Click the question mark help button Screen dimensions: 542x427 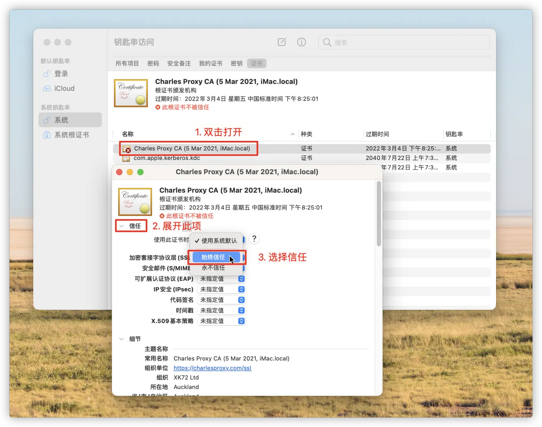coord(254,239)
